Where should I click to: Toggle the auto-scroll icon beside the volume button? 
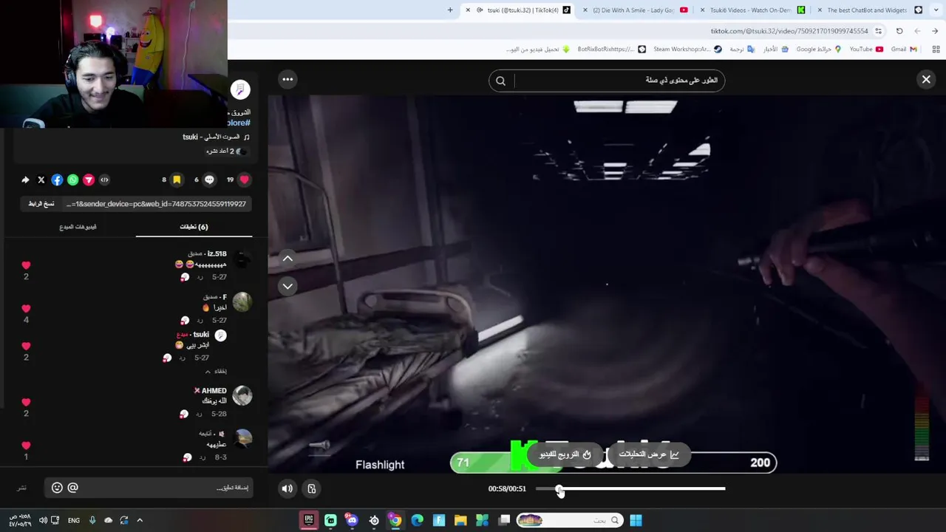pyautogui.click(x=312, y=488)
